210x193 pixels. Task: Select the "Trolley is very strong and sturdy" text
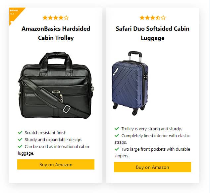tap(151, 129)
